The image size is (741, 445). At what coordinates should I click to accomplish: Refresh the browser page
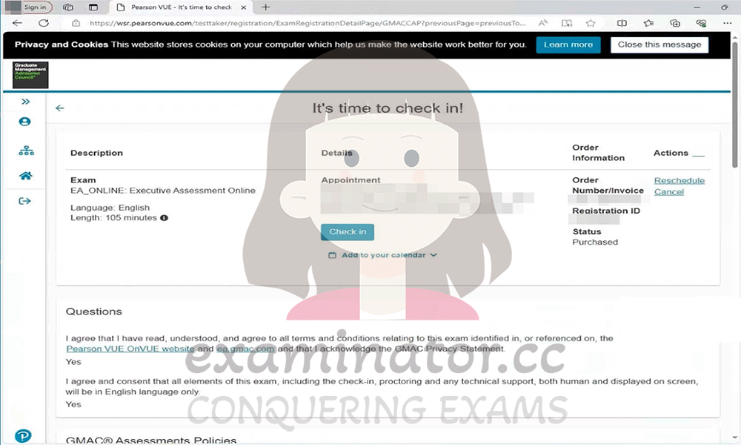[x=44, y=23]
